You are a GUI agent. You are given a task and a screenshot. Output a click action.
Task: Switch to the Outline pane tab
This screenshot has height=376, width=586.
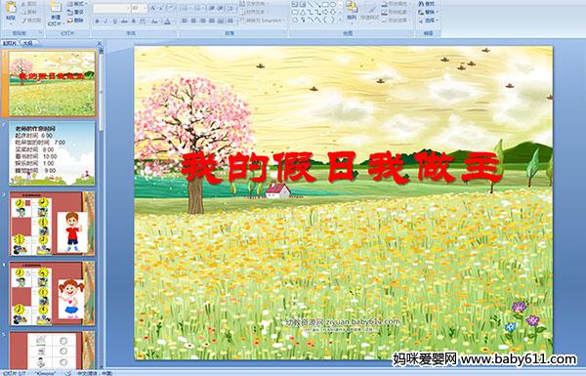point(27,44)
